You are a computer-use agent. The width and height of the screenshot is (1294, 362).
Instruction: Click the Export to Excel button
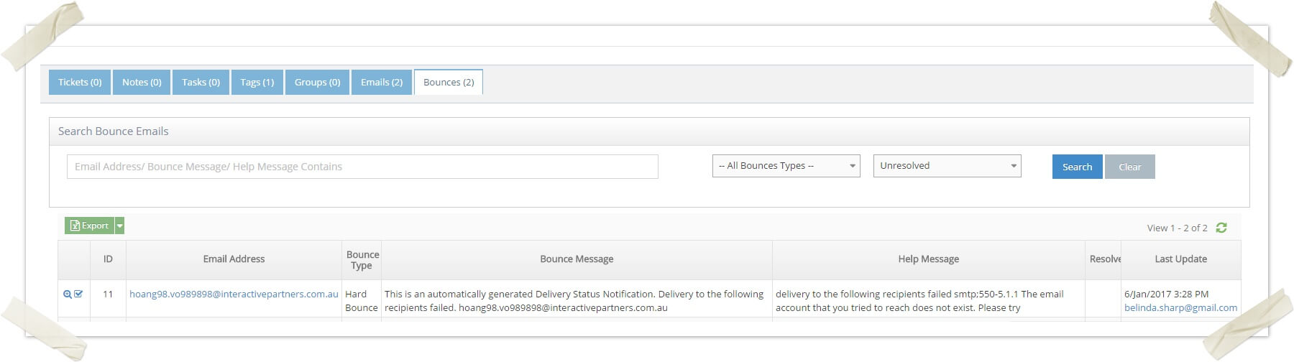point(89,226)
